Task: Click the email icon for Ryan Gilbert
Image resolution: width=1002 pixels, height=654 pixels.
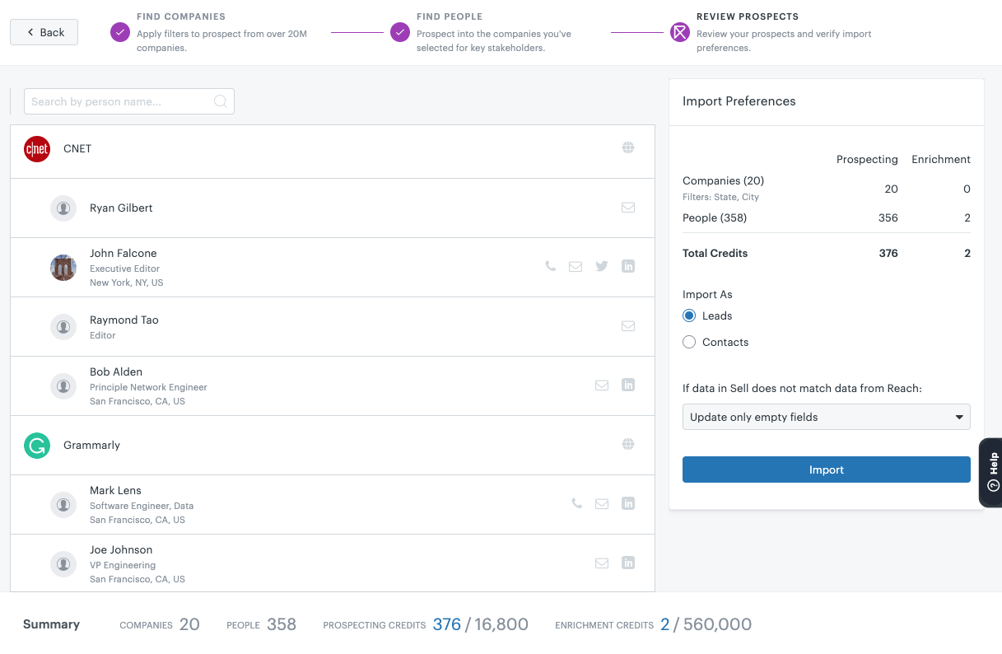Action: coord(628,208)
